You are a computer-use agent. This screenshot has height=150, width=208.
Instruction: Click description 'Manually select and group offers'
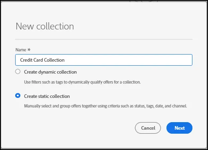105,106
